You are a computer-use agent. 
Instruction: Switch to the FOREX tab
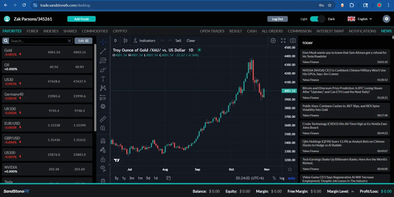(33, 31)
